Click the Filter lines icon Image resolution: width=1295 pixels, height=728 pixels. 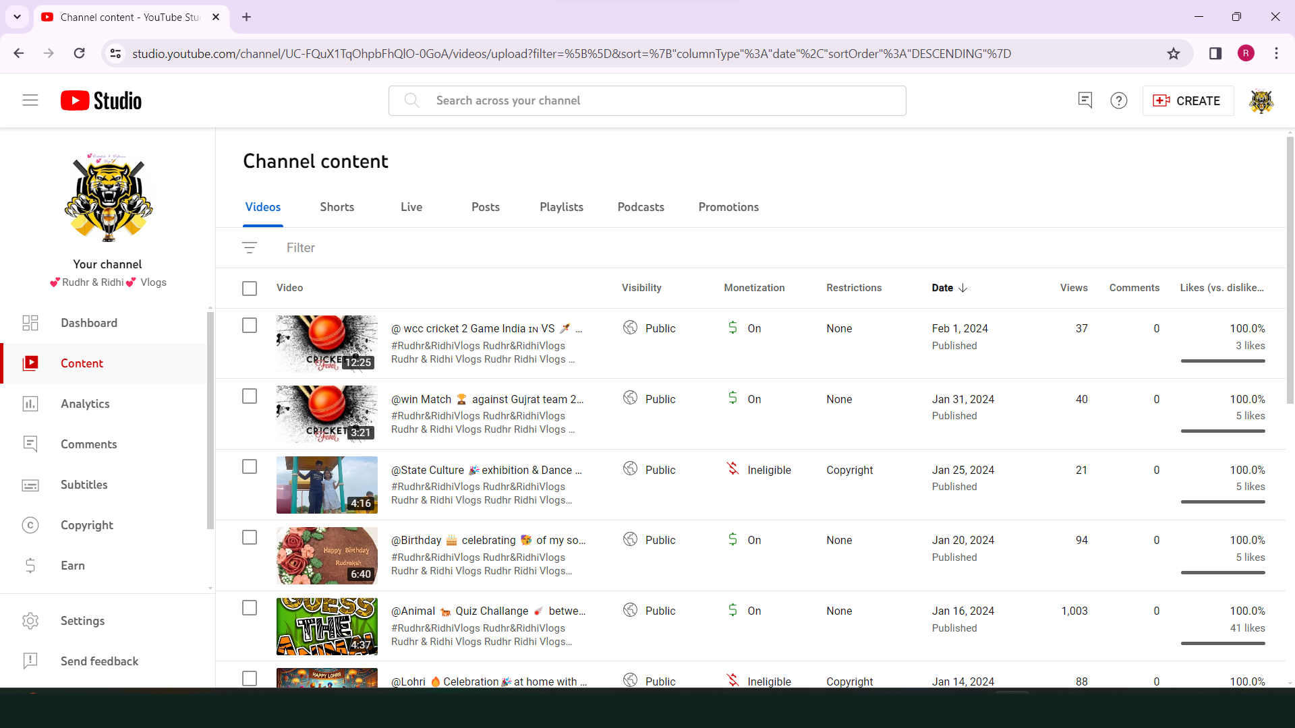250,248
